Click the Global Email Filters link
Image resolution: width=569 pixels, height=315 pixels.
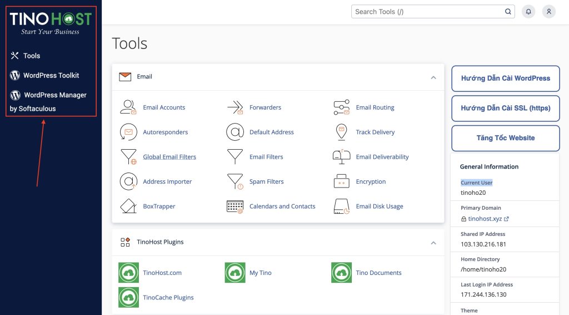click(x=169, y=156)
